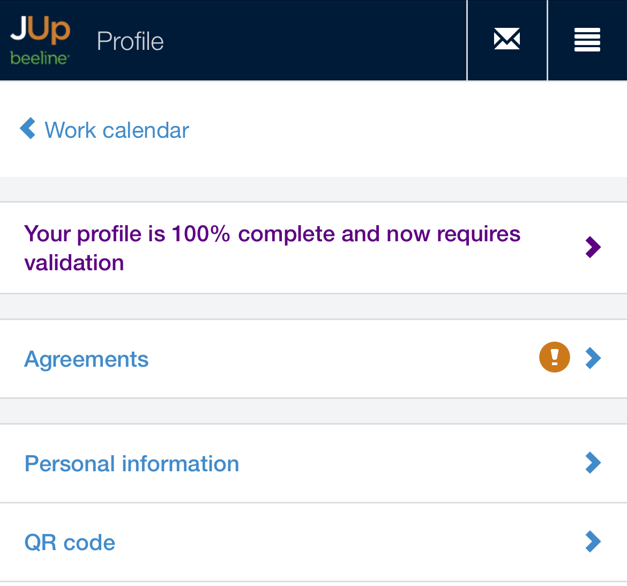The image size is (627, 586).
Task: Click the orange warning icon on Agreements
Action: [x=554, y=358]
